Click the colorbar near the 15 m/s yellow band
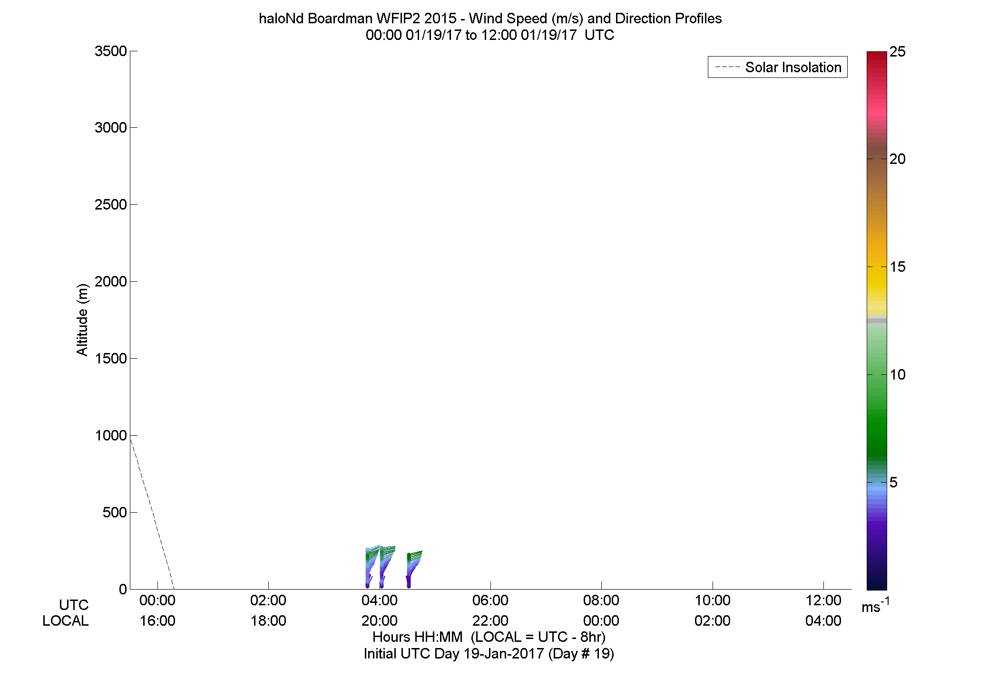 [877, 267]
